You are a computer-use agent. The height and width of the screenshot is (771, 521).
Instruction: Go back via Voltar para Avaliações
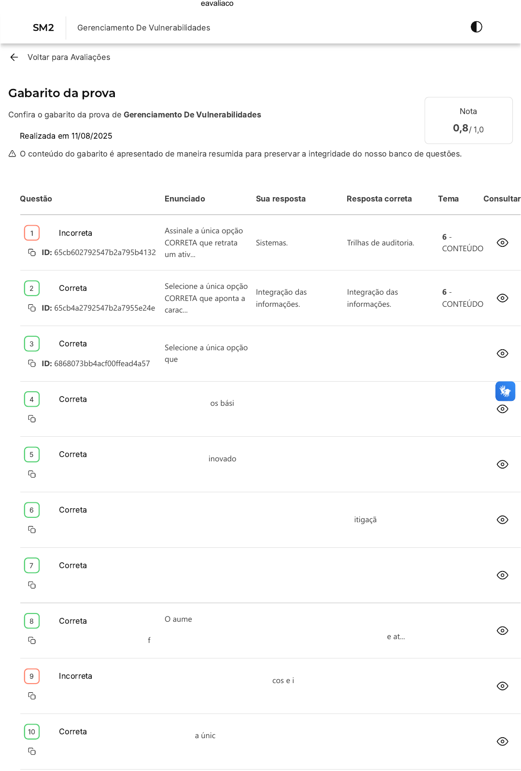click(69, 57)
